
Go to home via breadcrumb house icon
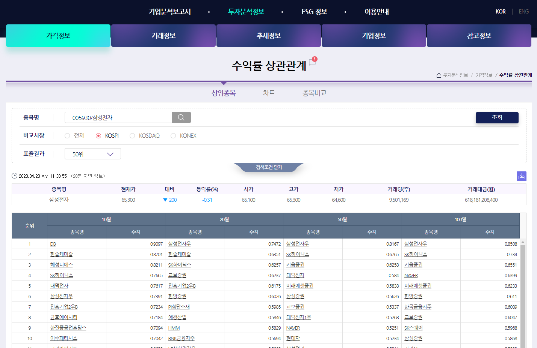pyautogui.click(x=439, y=75)
